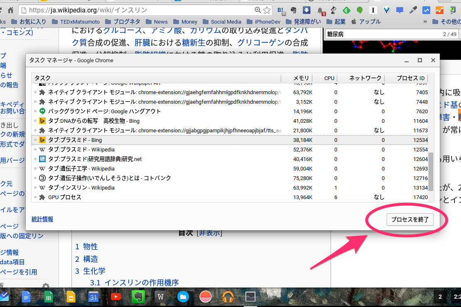Click the home button in Chrome toolbar
The image size is (461, 307).
coord(10,10)
